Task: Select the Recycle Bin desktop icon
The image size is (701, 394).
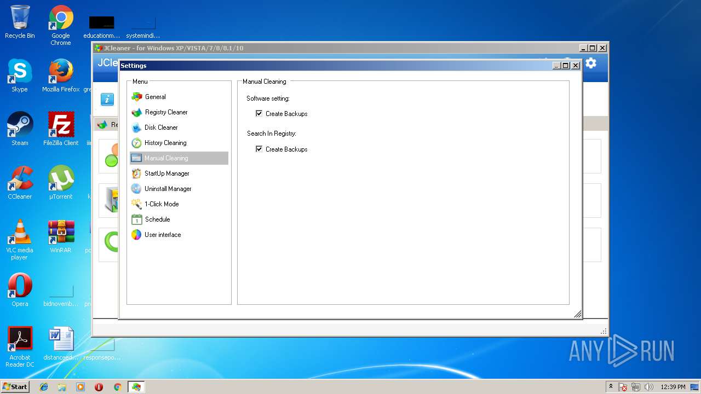Action: 20,22
